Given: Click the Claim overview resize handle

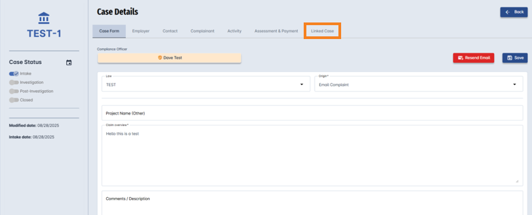Looking at the screenshot, I should [517, 181].
